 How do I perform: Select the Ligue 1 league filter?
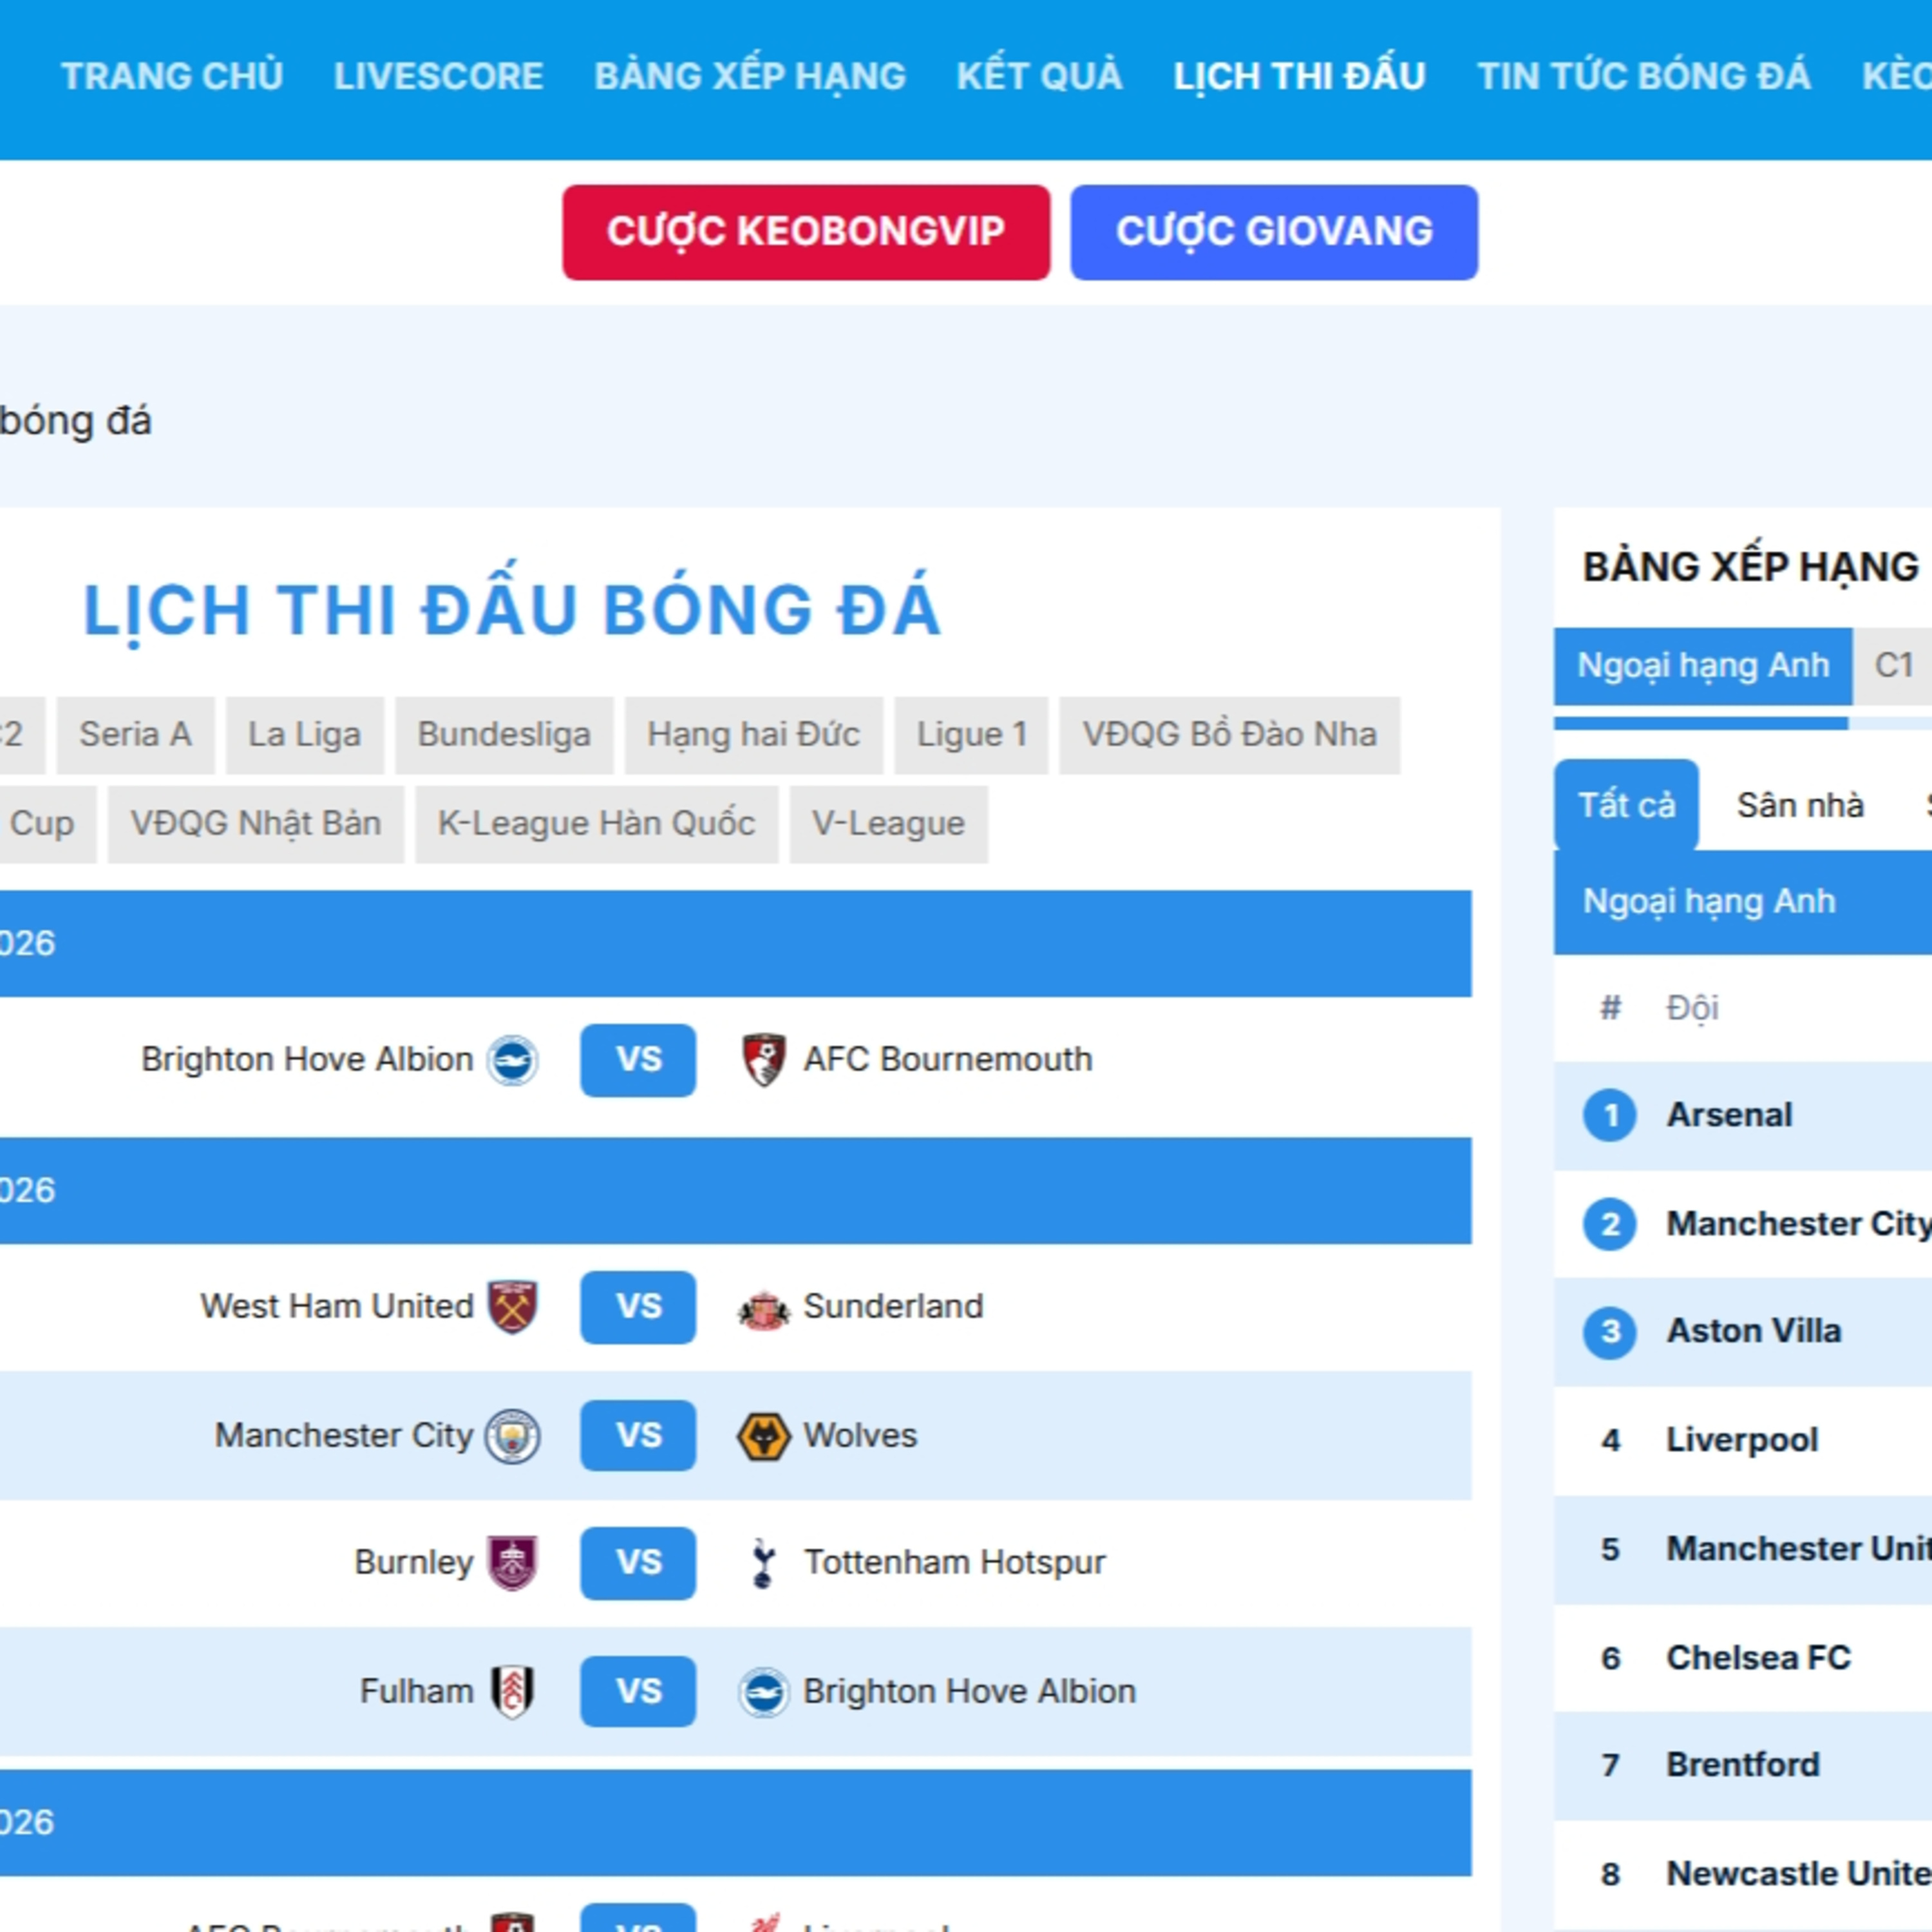tap(971, 735)
